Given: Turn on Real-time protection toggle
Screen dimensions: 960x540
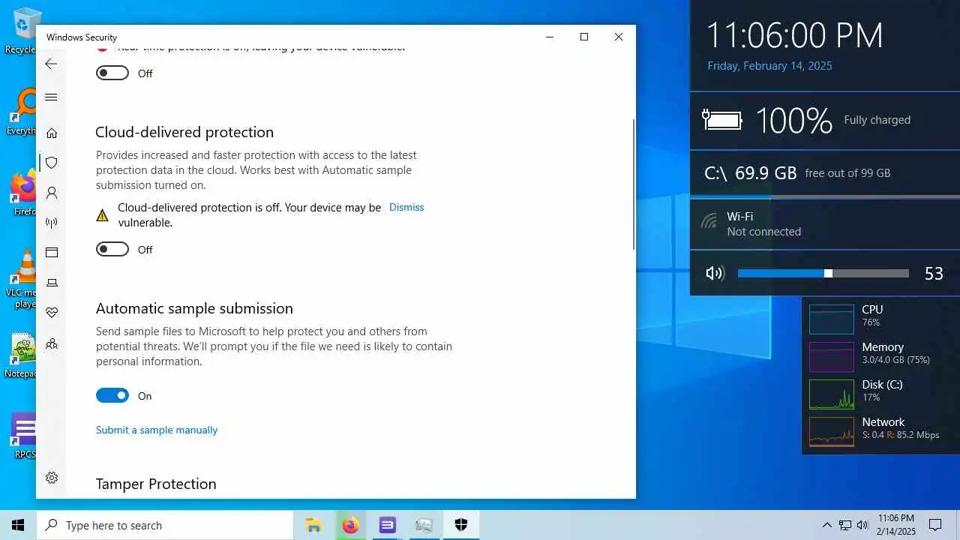Looking at the screenshot, I should pos(112,73).
